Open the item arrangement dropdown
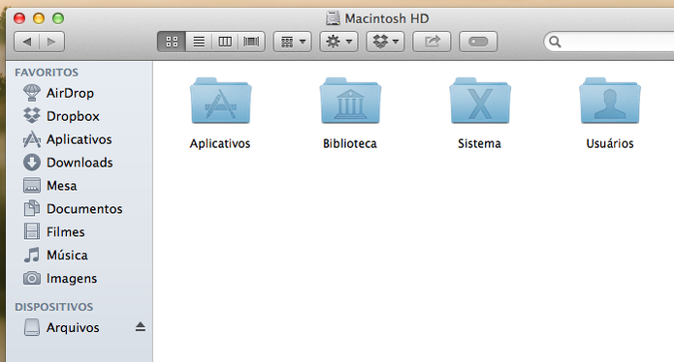Viewport: 674px width, 362px height. tap(292, 42)
